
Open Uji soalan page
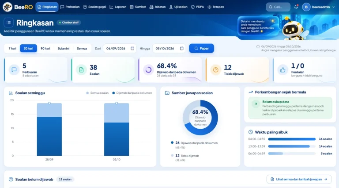(x=178, y=7)
